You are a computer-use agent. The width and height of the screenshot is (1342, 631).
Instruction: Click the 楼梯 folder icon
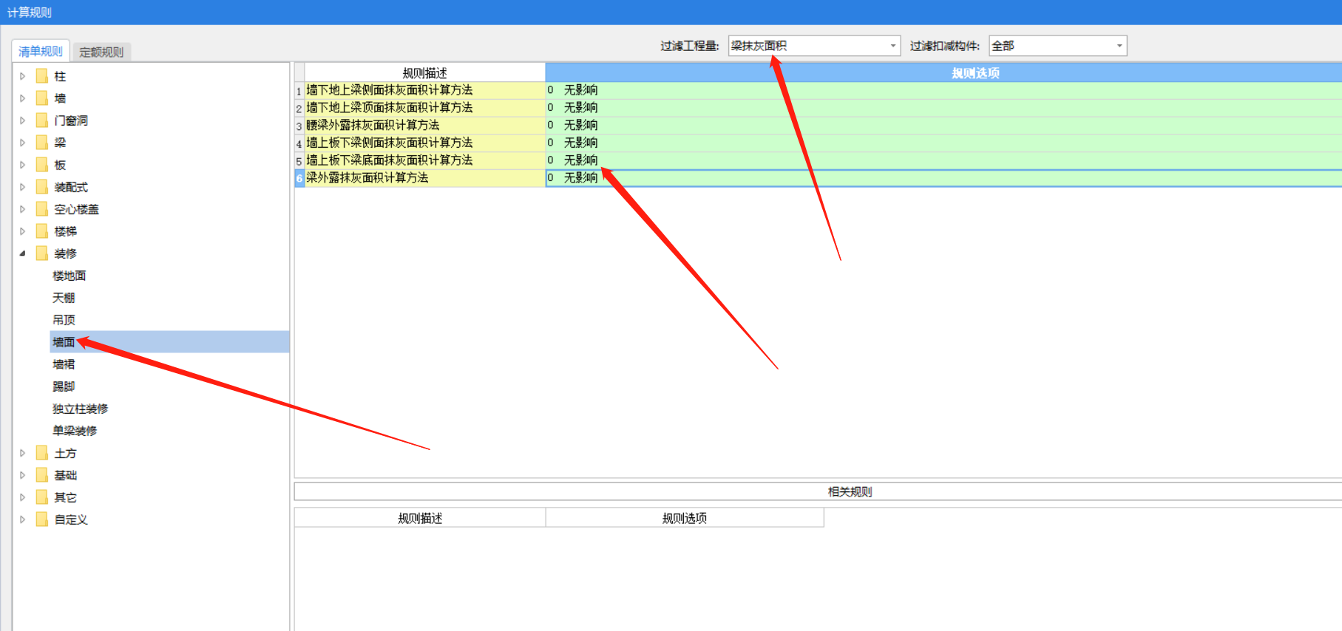click(42, 231)
